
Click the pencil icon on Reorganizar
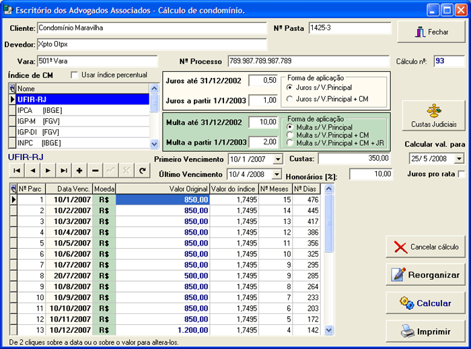398,274
